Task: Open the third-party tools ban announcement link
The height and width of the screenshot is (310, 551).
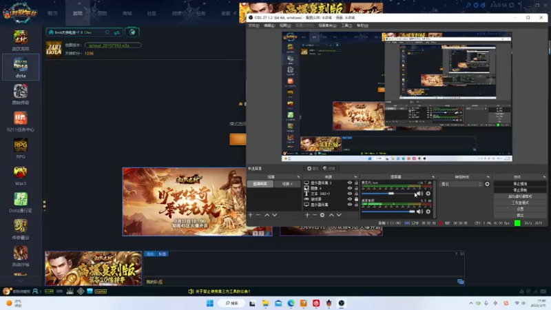Action: click(222, 291)
